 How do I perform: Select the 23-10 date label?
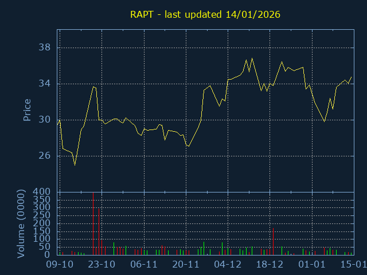[102, 264]
